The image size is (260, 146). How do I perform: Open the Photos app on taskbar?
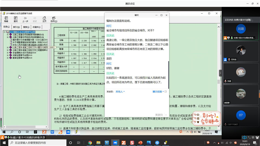click(x=149, y=143)
